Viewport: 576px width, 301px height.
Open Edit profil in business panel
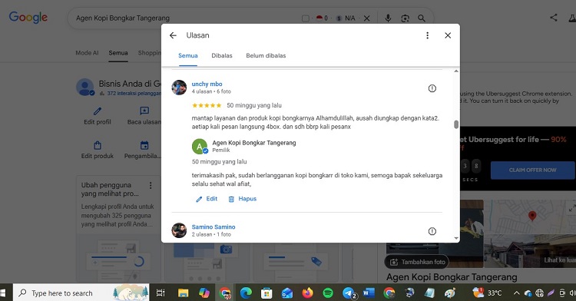click(98, 116)
